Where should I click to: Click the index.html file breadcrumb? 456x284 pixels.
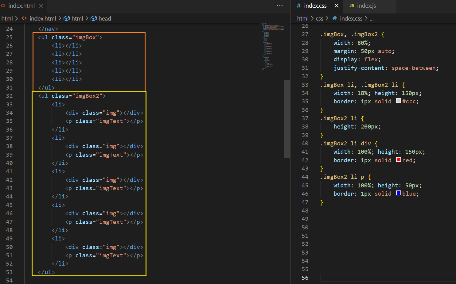[43, 19]
